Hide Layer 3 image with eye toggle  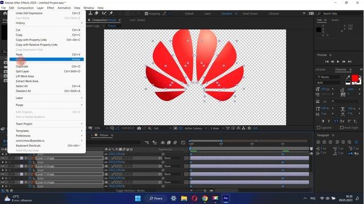[x=2, y=158]
